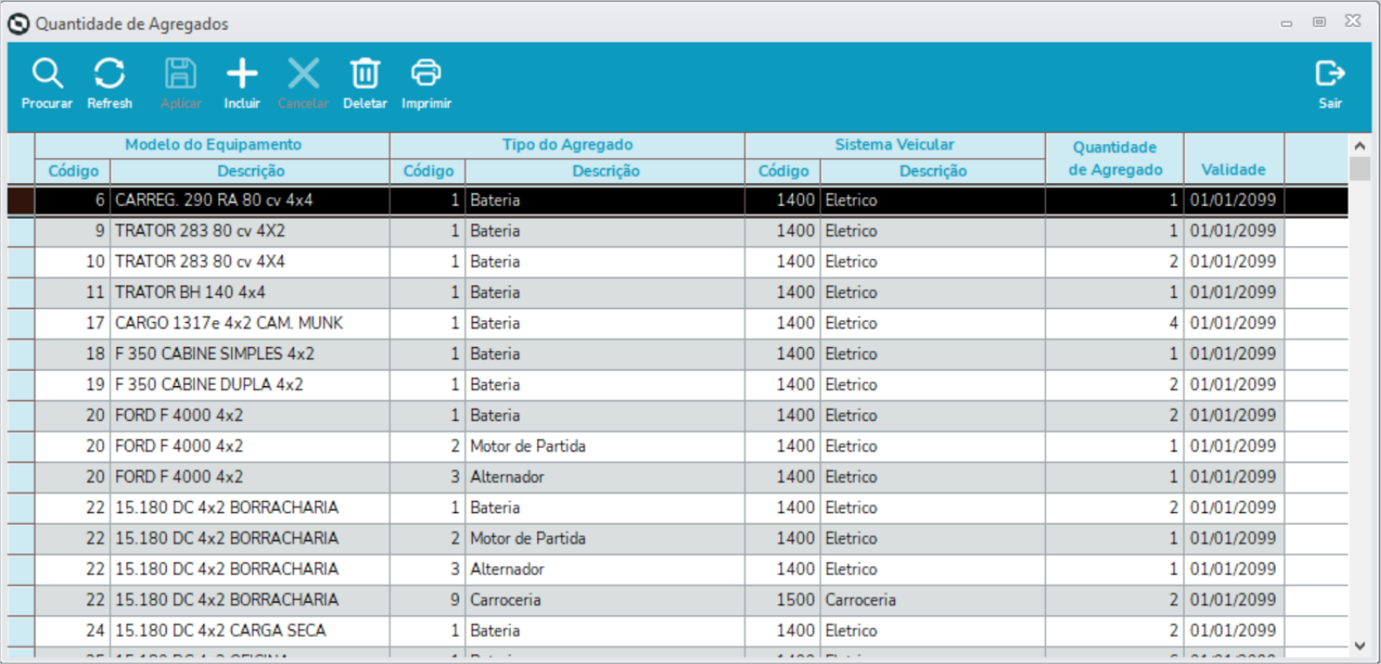Refresh the aggregates list
This screenshot has width=1381, height=664.
click(x=109, y=75)
